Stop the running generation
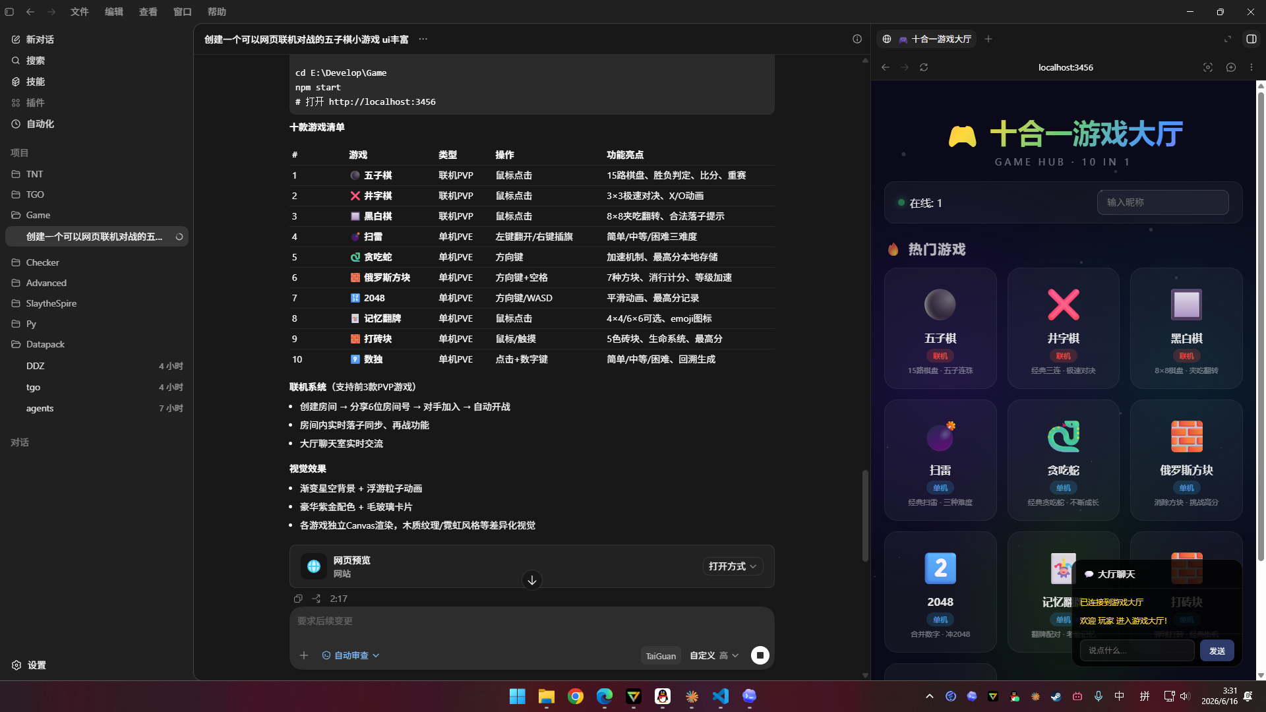Viewport: 1266px width, 712px height. (760, 655)
